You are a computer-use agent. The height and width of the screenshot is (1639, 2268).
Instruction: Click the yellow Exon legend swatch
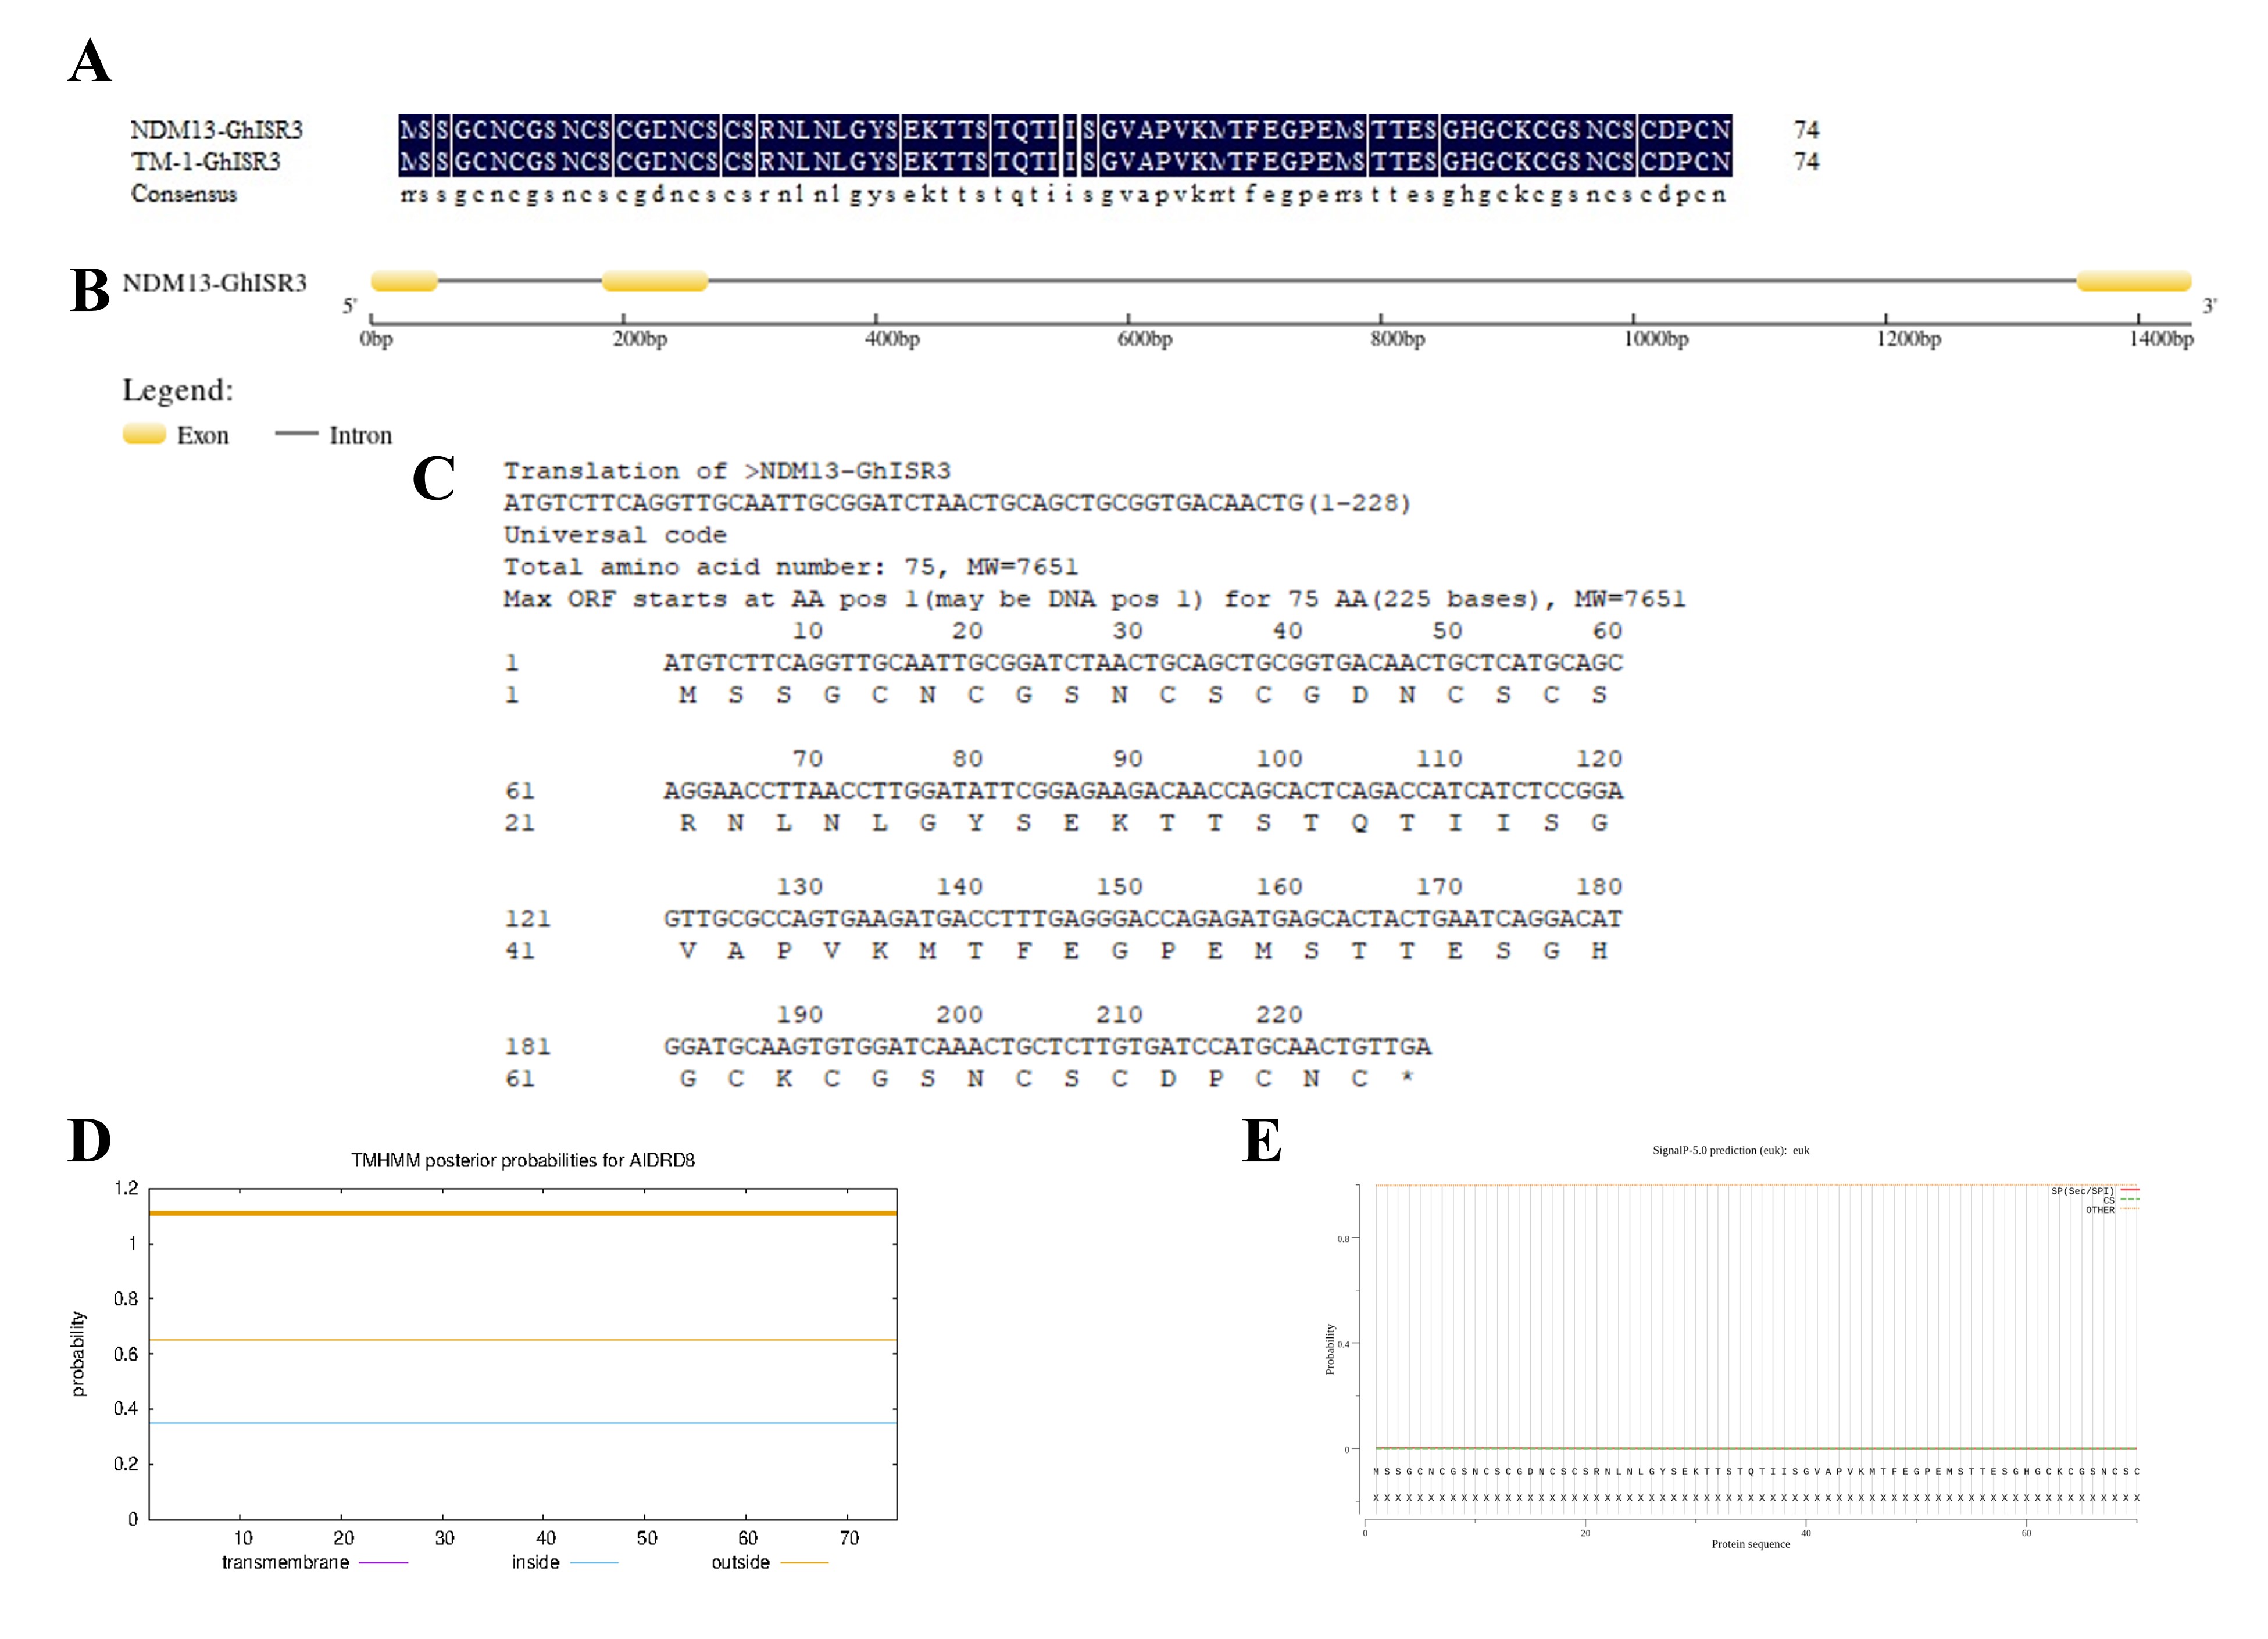144,434
